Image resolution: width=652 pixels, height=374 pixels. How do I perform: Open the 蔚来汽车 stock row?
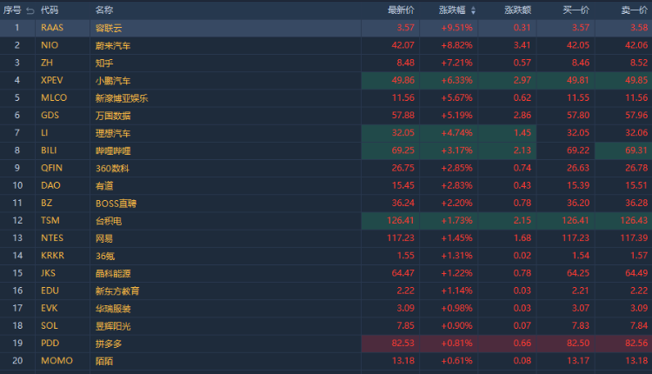tap(113, 45)
